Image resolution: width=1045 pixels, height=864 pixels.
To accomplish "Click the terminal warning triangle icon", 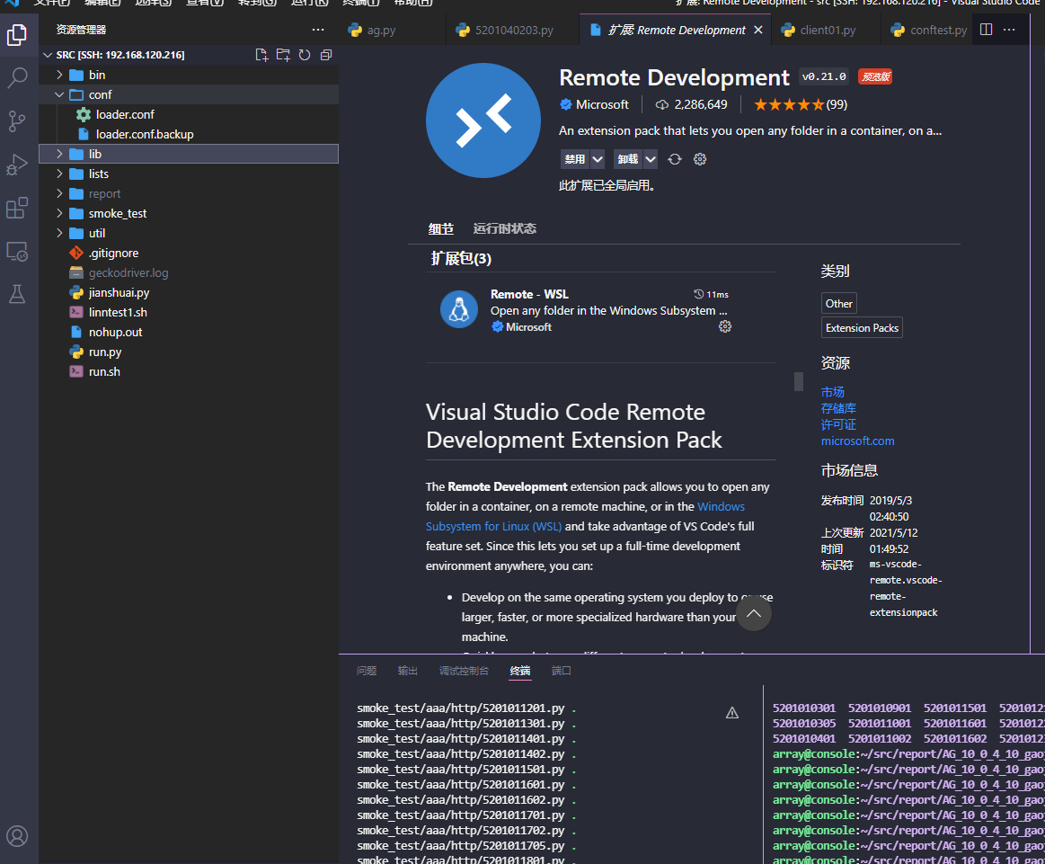I will [x=731, y=713].
